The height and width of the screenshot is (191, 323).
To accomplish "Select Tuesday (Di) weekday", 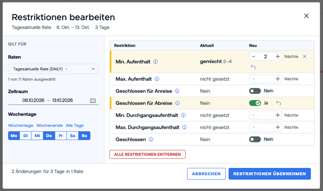I will [x=26, y=136].
